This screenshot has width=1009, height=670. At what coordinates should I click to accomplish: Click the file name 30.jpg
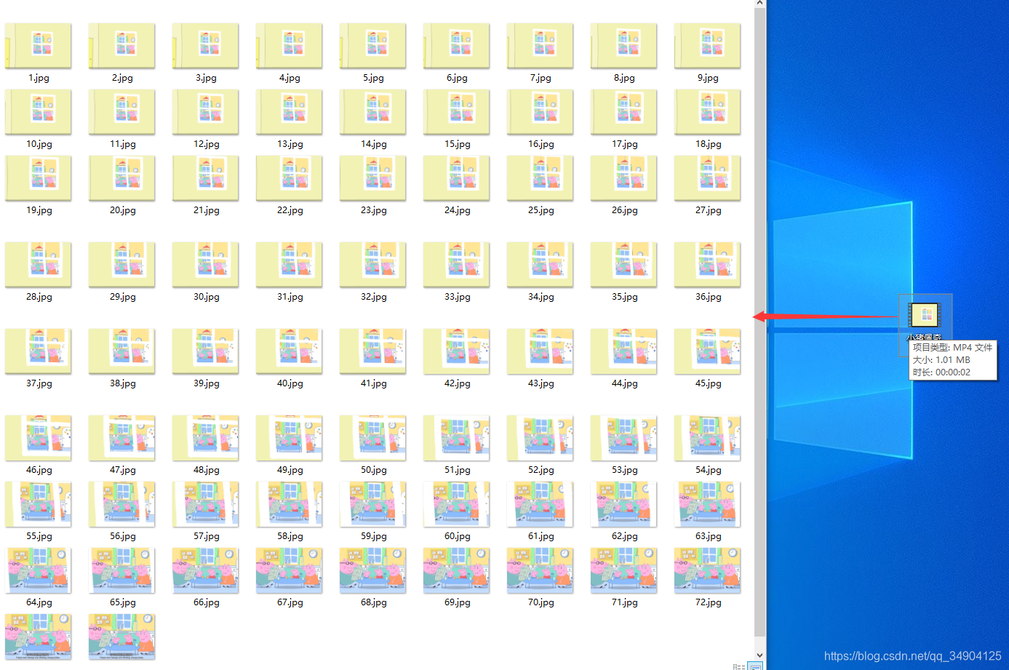pos(207,297)
